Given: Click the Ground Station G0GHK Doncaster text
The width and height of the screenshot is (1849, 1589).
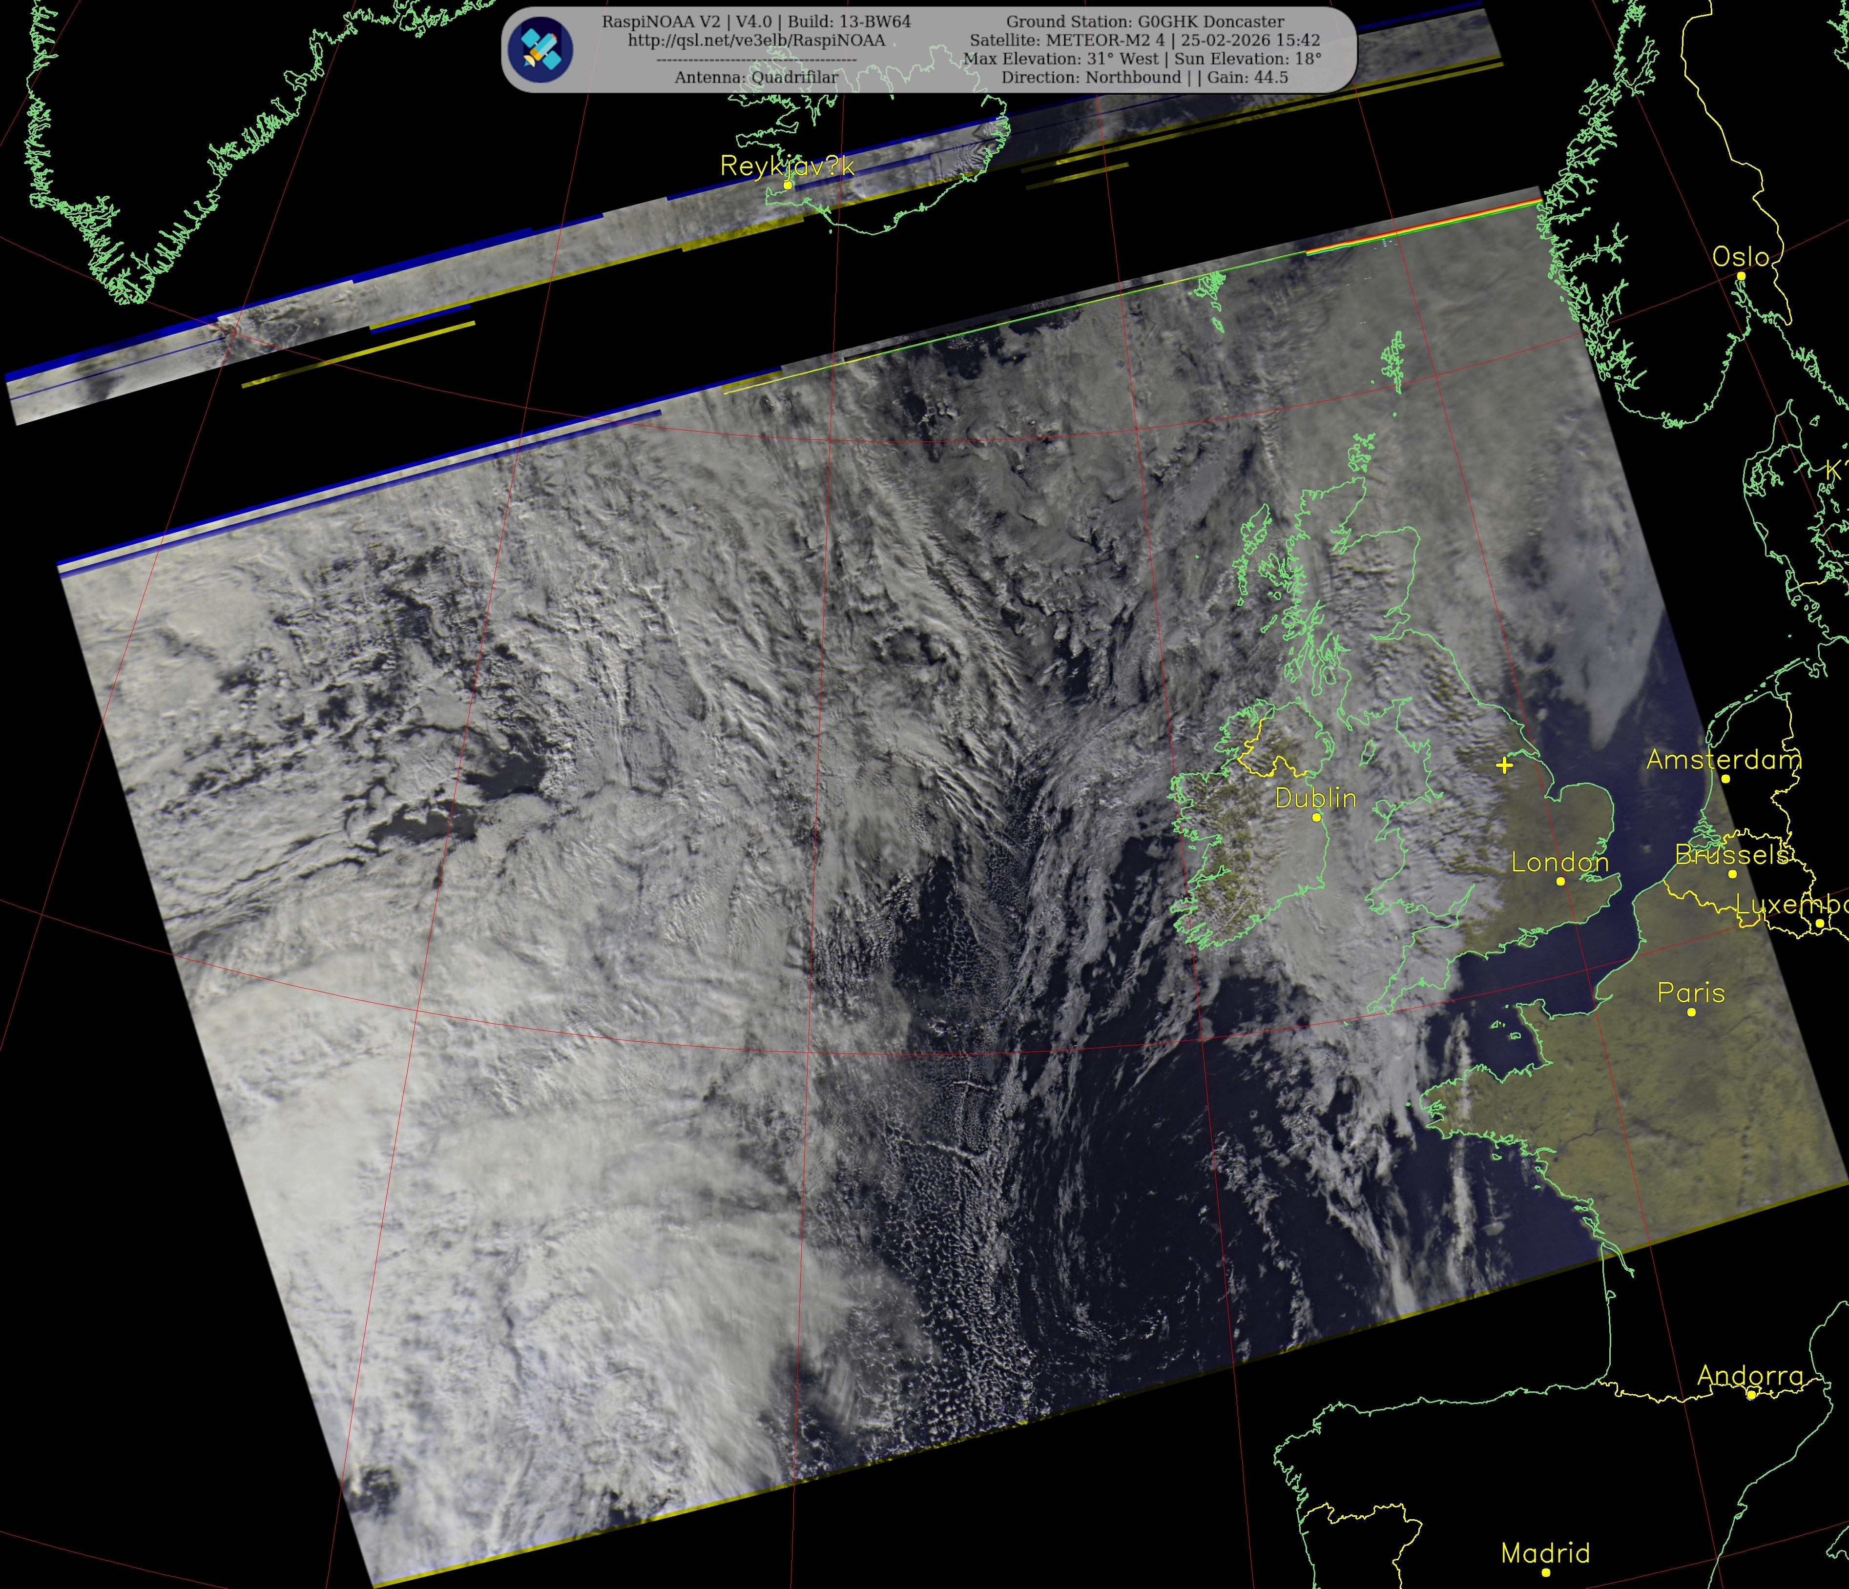Looking at the screenshot, I should tap(1145, 21).
